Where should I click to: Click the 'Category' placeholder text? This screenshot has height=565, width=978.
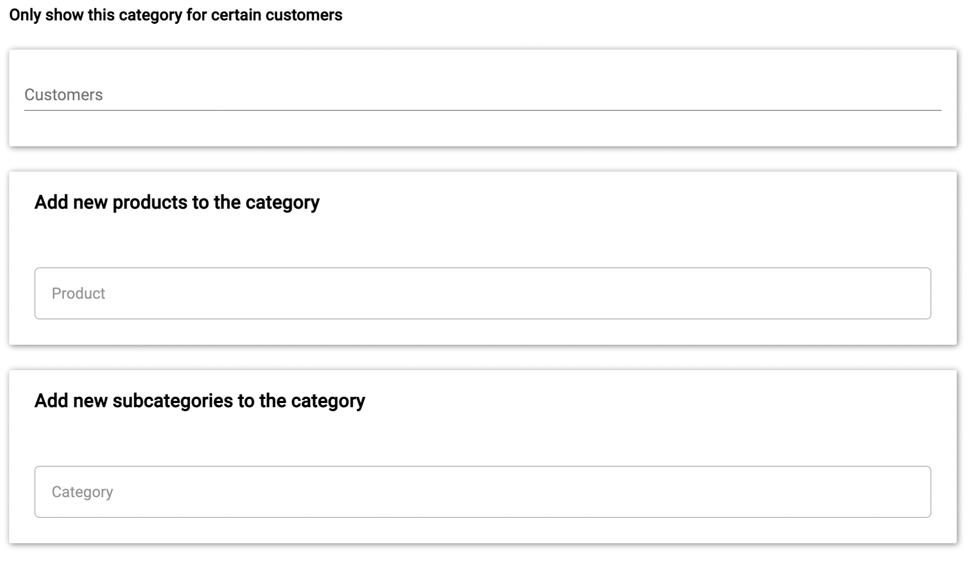coord(82,492)
